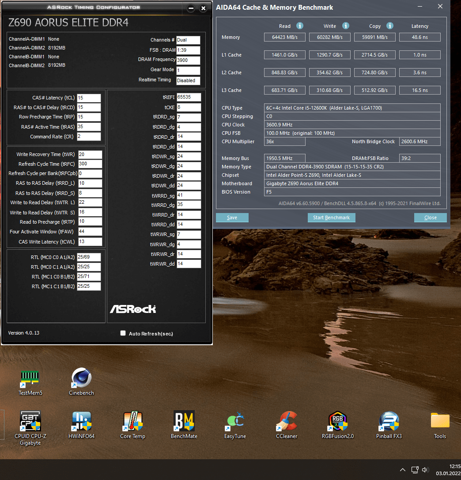Launch Core Temp shortcut
The image size is (461, 480).
coord(132,425)
